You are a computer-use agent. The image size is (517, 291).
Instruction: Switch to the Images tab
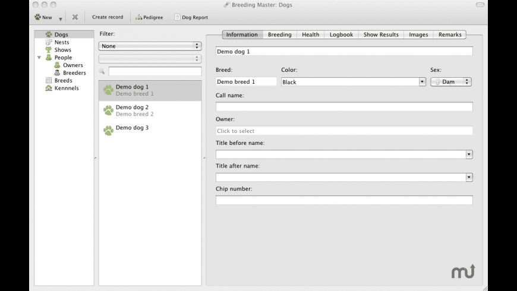[418, 34]
